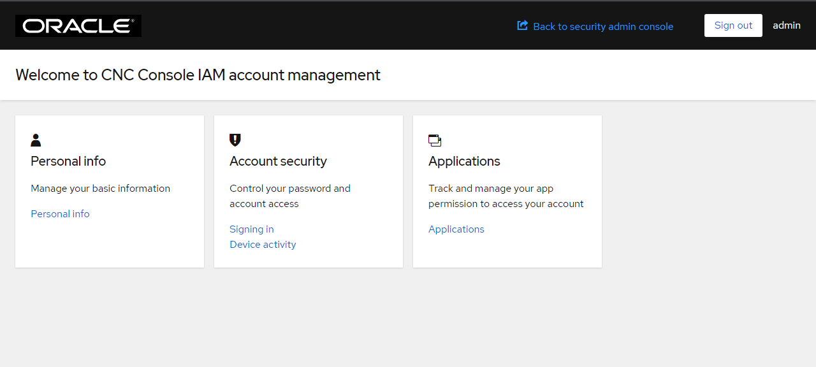Viewport: 816px width, 367px height.
Task: Click the export arrow icon beside Back link
Action: pyautogui.click(x=522, y=25)
